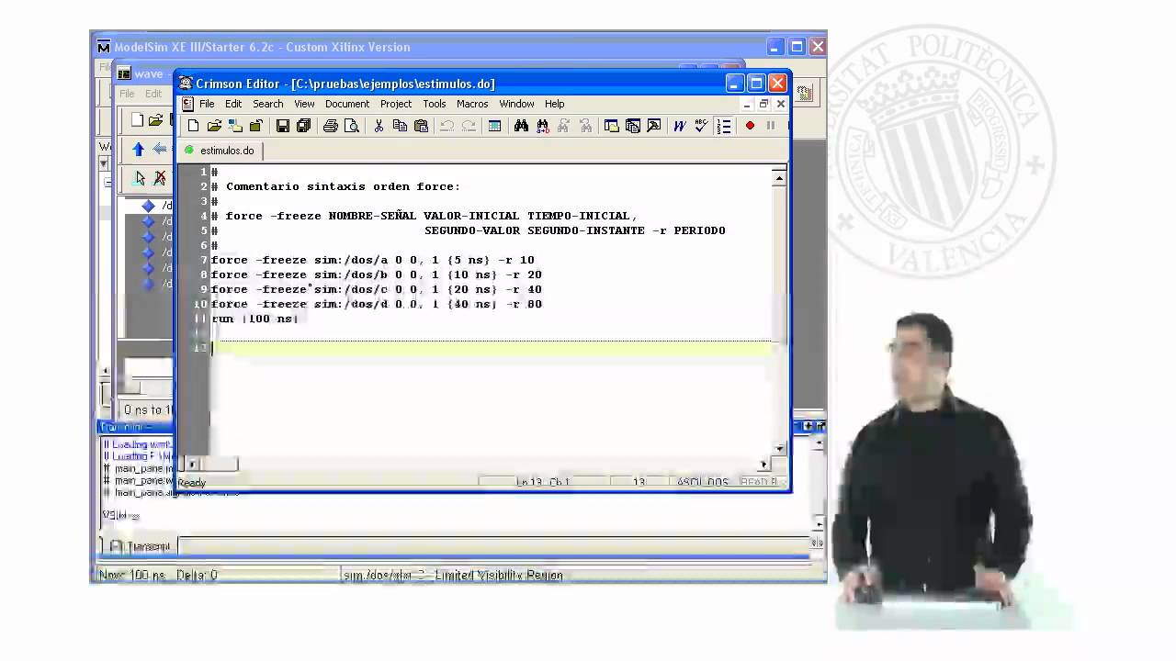Cut selection with the scissors icon
Viewport: 1176px width, 661px height.
(379, 126)
